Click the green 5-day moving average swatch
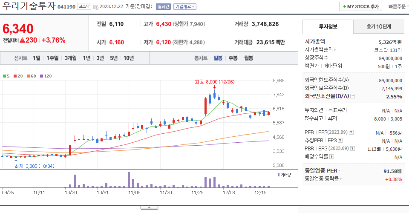The height and width of the screenshot is (213, 409). click(x=4, y=76)
